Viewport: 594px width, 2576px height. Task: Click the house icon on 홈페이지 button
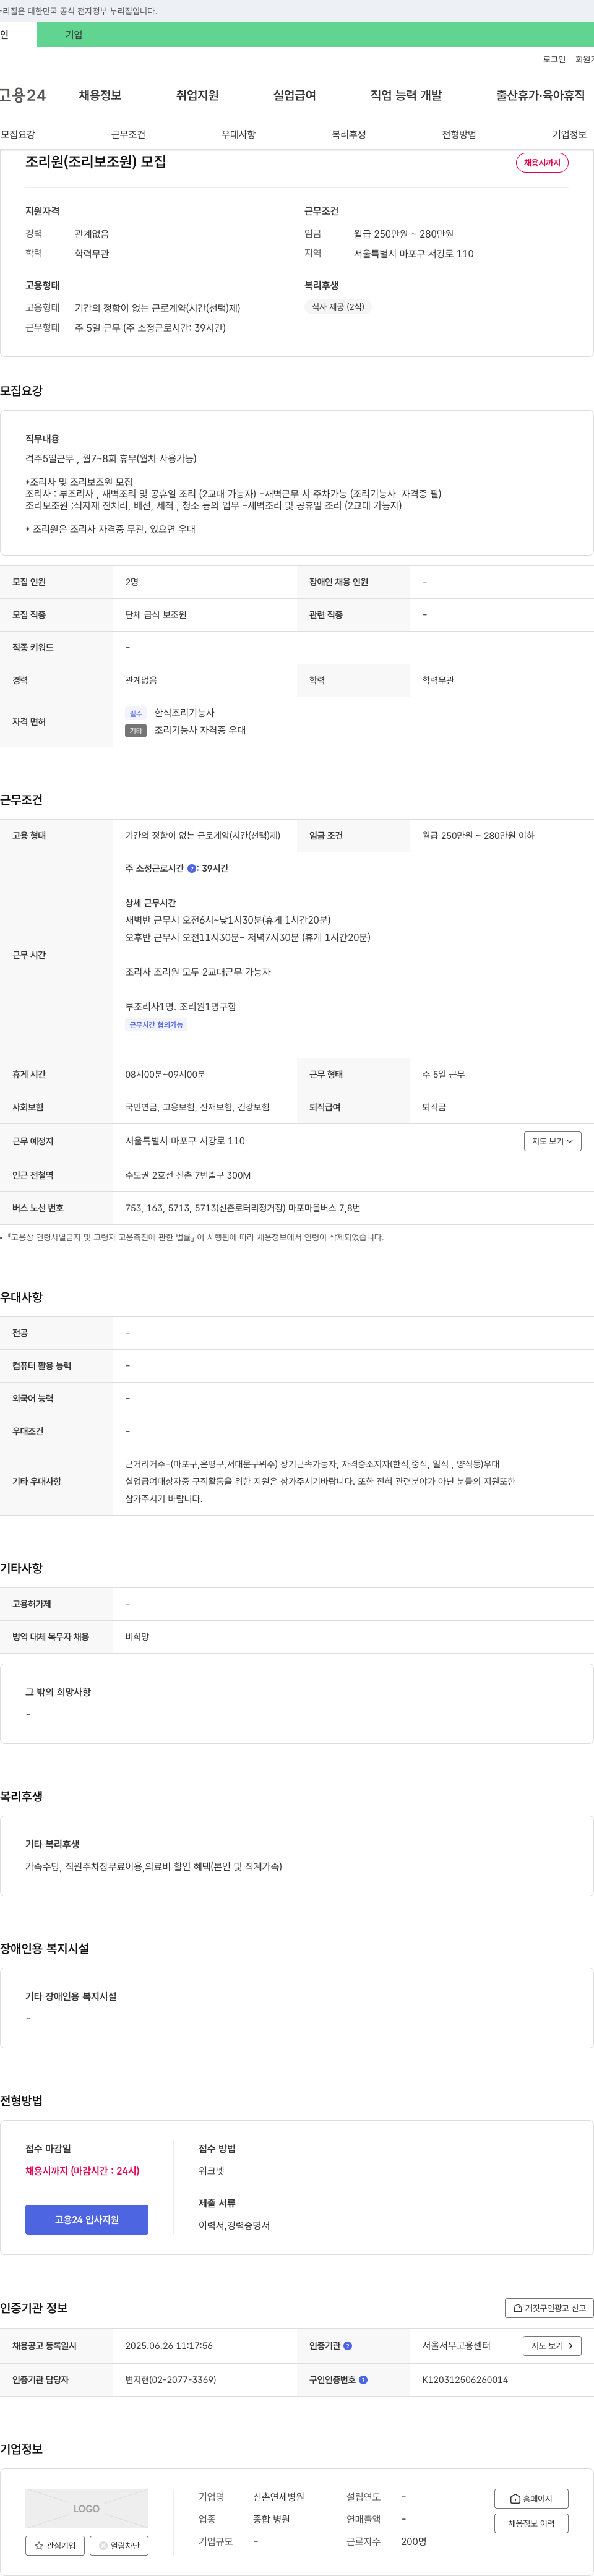pyautogui.click(x=515, y=2498)
